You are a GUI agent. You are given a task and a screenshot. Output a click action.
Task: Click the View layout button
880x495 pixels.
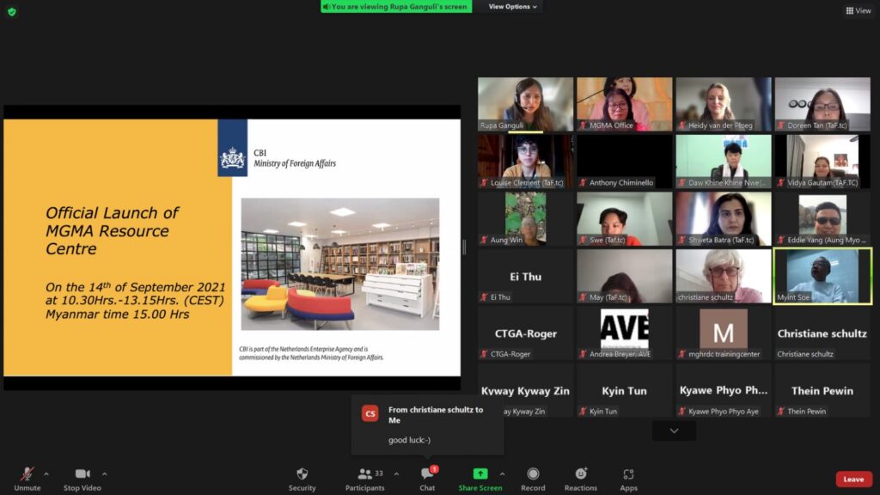click(x=859, y=10)
